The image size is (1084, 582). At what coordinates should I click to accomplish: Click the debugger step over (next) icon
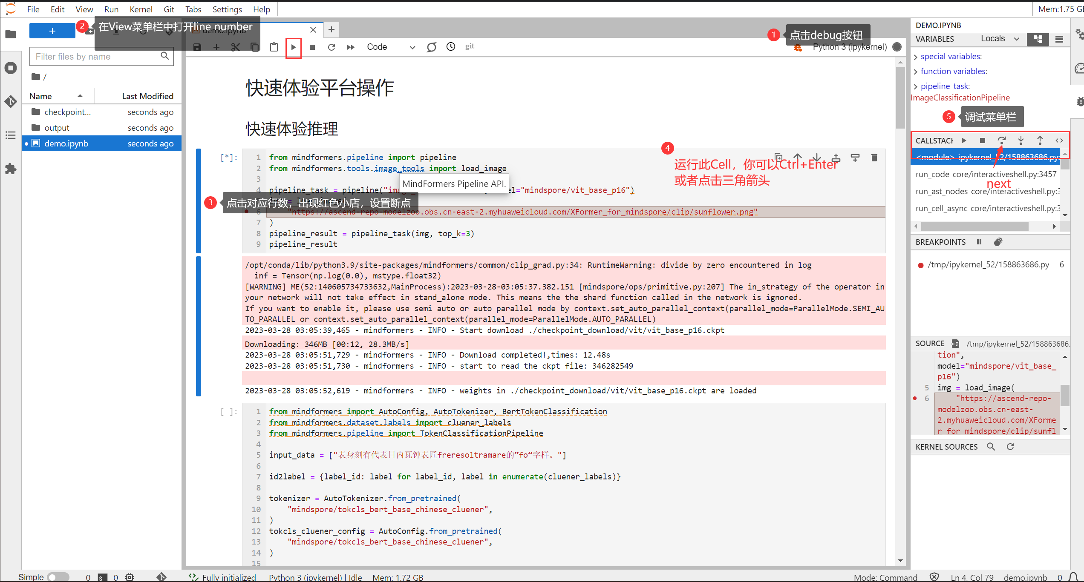pos(1002,140)
